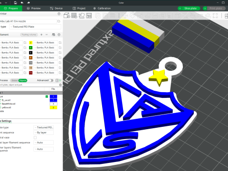The image size is (228, 171).
Task: Select yellow.stl in object list
Action: 6,107
